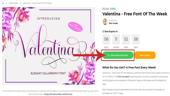Image resolution: width=170 pixels, height=96 pixels.
Task: Click the green FREE price label
Action: [113, 9]
